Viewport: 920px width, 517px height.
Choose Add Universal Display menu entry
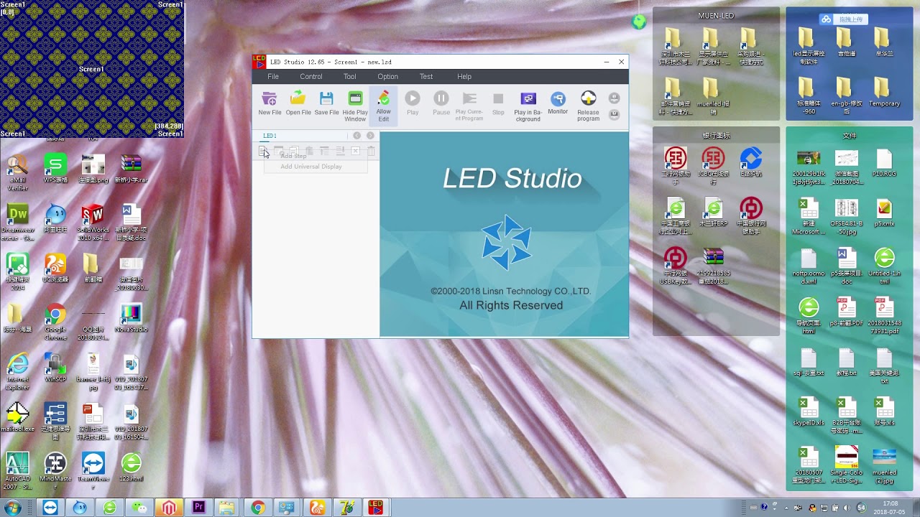coord(311,167)
